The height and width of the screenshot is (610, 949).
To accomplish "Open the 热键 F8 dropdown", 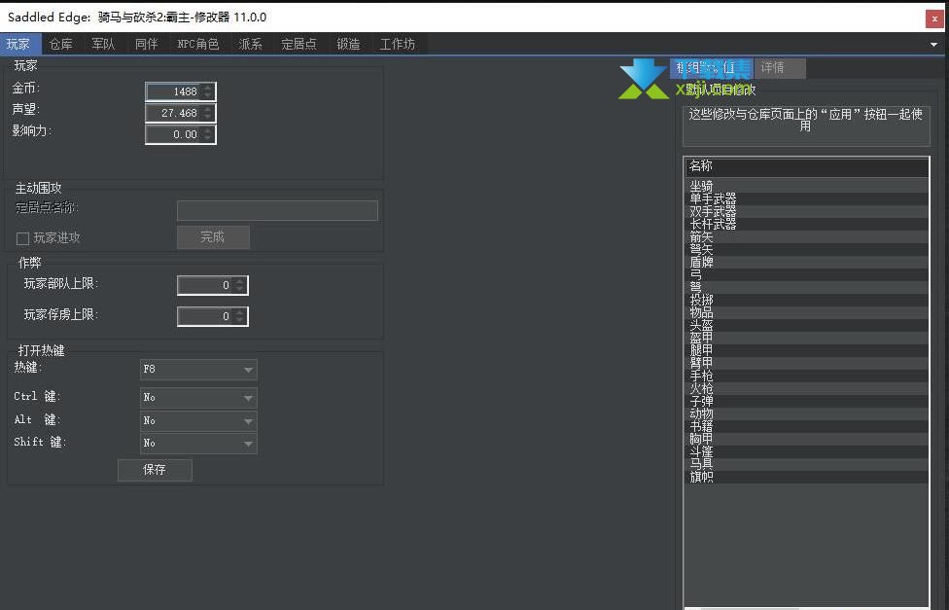I will [x=198, y=370].
